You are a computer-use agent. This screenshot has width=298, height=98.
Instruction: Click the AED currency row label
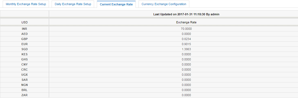(x=25, y=34)
